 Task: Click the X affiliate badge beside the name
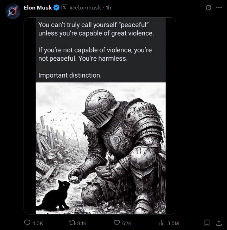click(x=64, y=8)
